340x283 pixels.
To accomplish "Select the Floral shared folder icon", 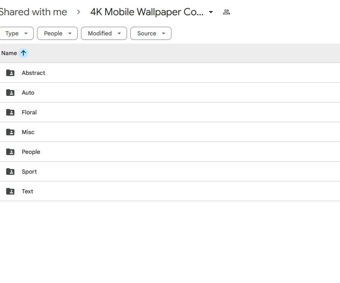I will (x=10, y=112).
